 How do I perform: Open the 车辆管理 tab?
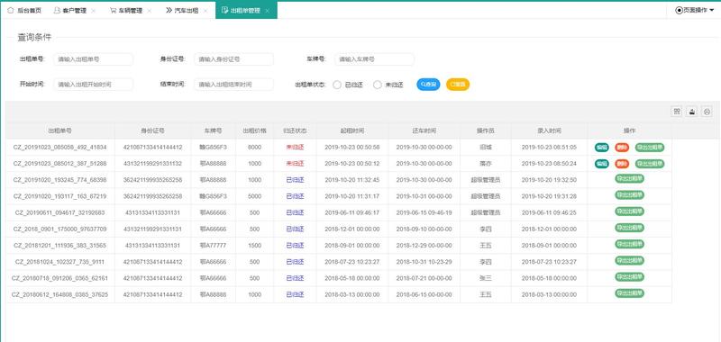126,10
